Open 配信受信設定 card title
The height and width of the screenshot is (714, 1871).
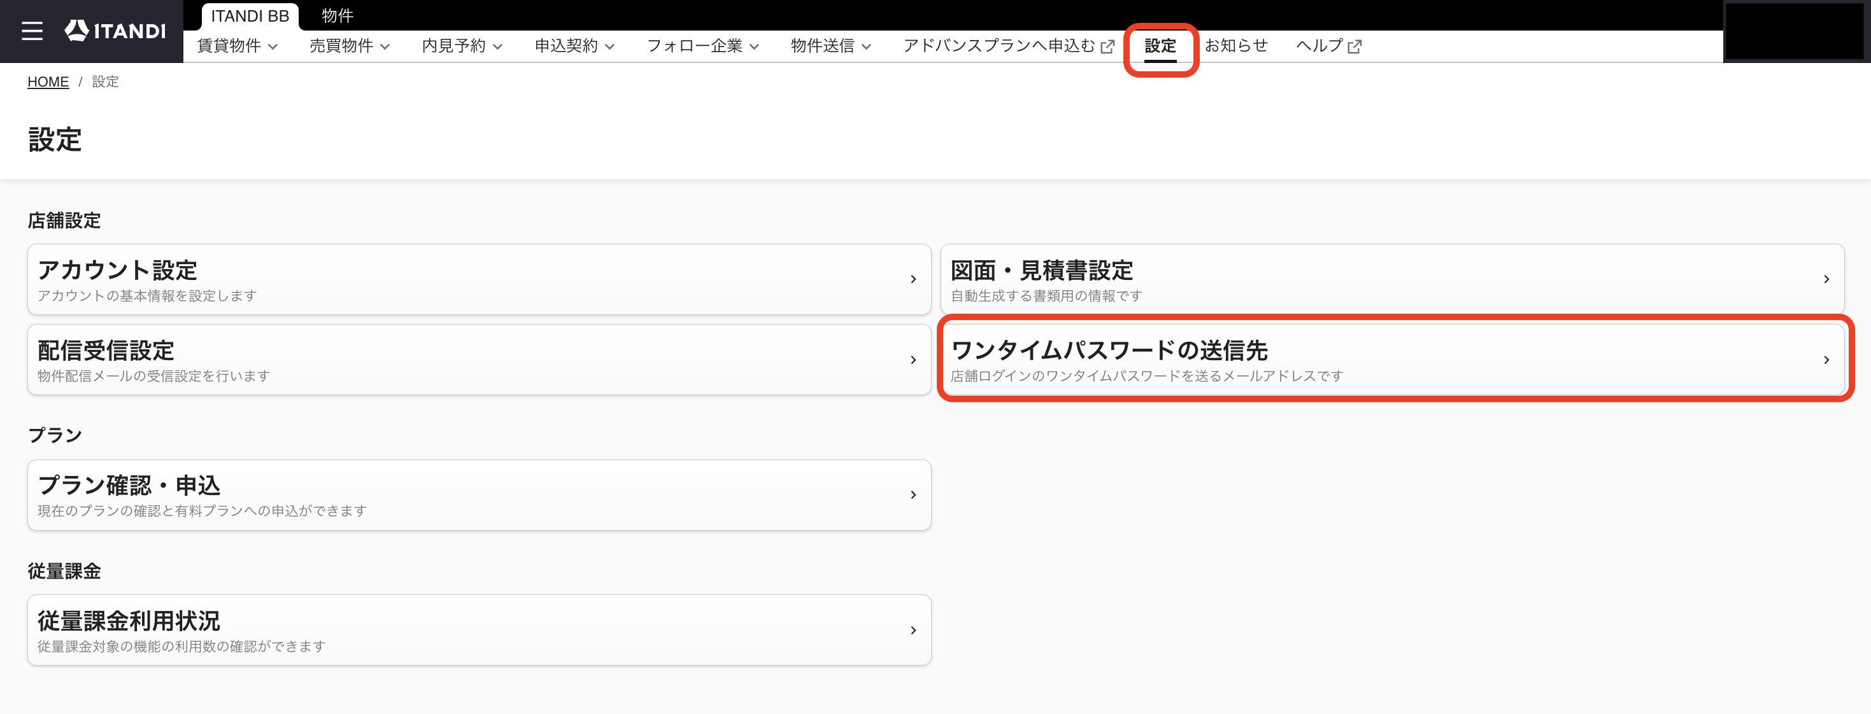(x=106, y=351)
